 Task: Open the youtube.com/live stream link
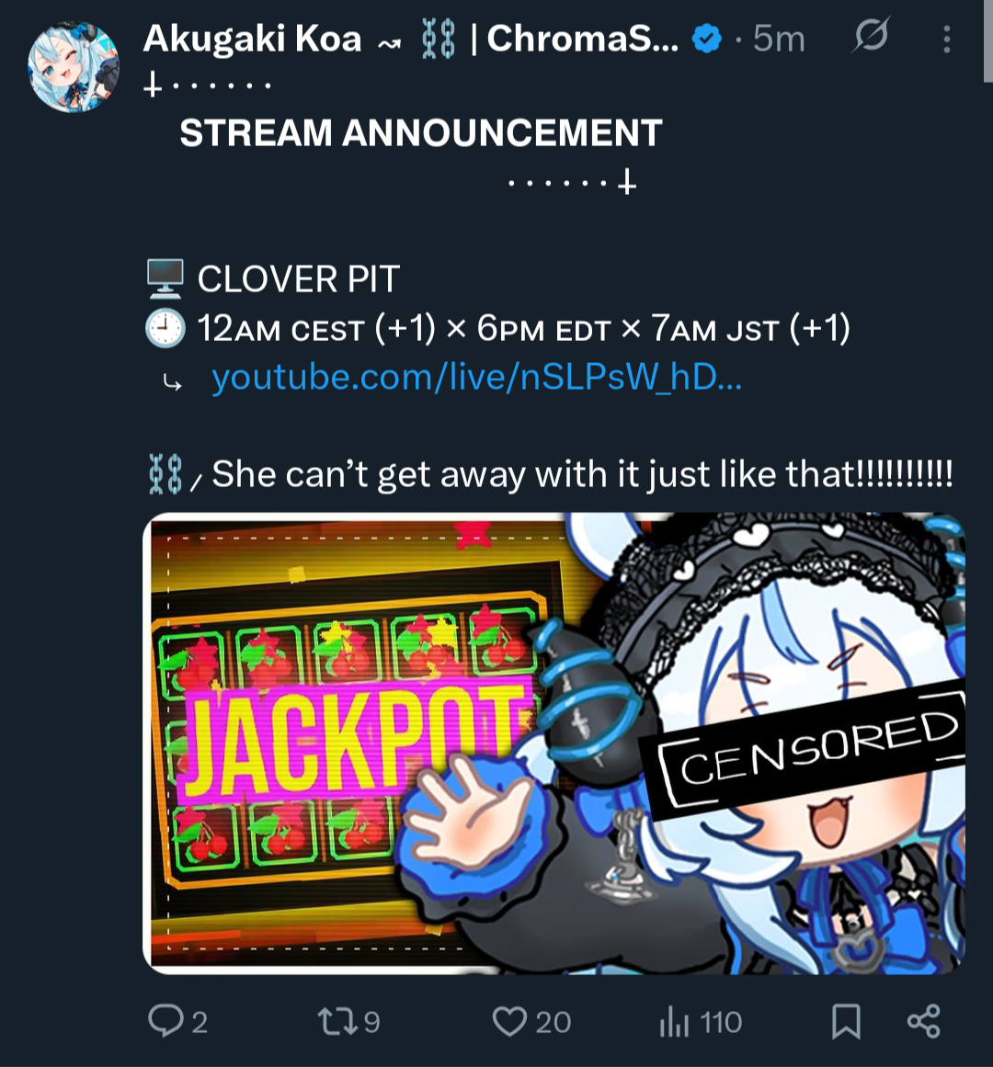coord(476,376)
